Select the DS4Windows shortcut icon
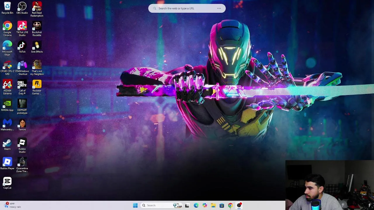Viewport: 374px width, 210px height. tap(22, 68)
